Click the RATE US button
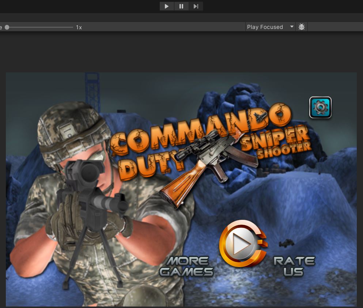 tap(294, 266)
